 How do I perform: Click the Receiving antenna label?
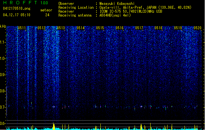pos(75,15)
